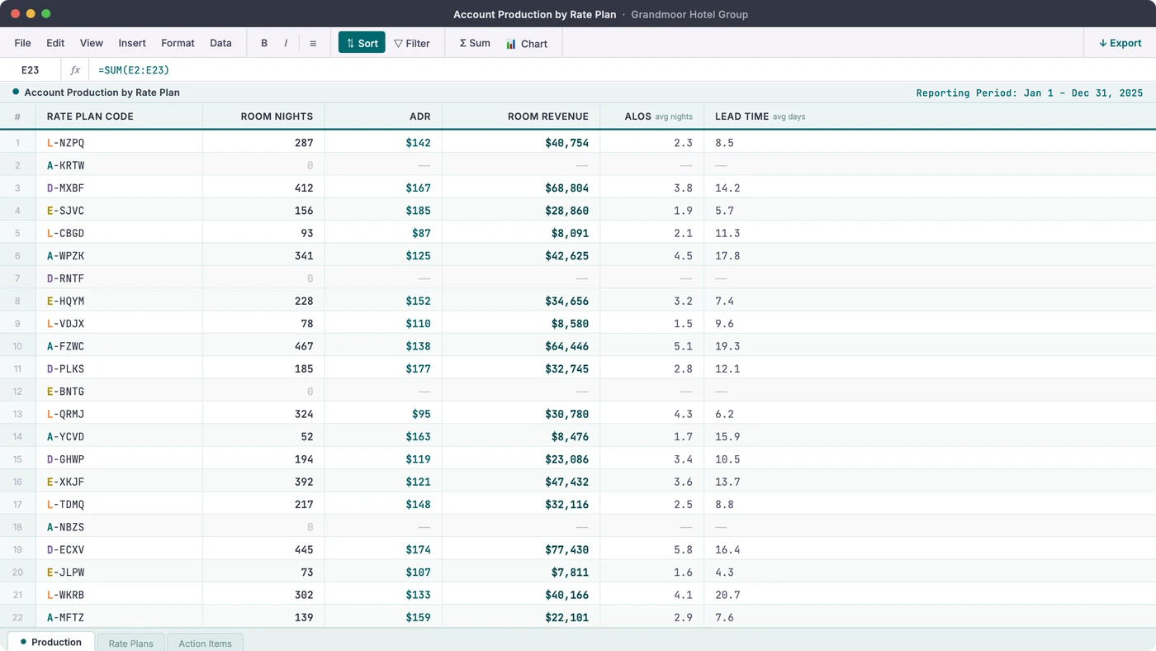Click the formula bar with =SUM(E2:E23)
Screen dimensions: 1156x651
point(330,70)
